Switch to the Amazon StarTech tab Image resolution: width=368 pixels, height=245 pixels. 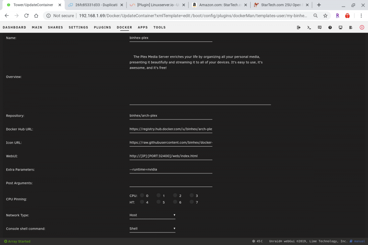[x=220, y=5]
